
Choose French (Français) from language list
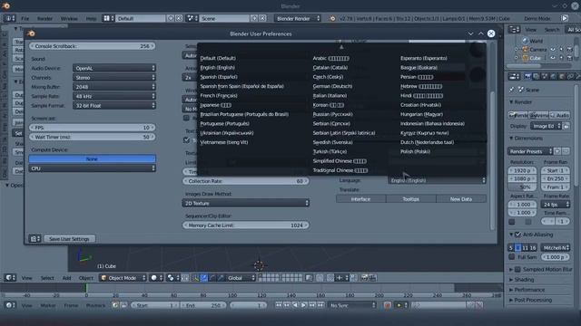(x=219, y=95)
